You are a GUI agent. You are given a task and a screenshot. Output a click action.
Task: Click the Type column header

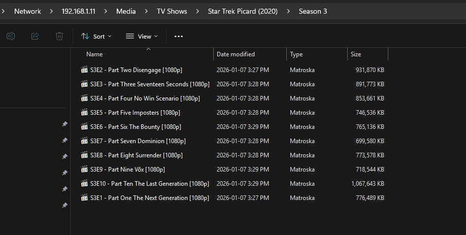click(296, 54)
